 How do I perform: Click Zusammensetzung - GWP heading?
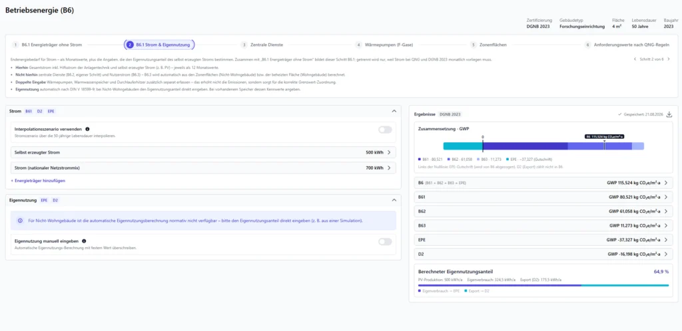pos(443,129)
